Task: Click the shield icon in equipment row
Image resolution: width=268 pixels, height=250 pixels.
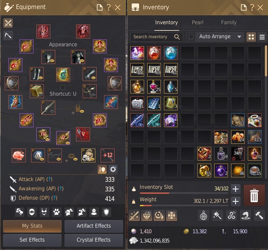Action: point(106,212)
